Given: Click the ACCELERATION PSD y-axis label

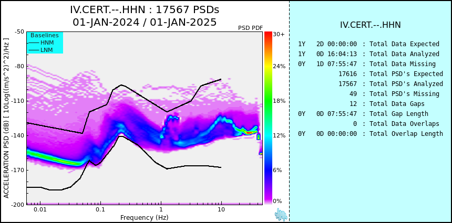Looking at the screenshot, I should 6,118.
